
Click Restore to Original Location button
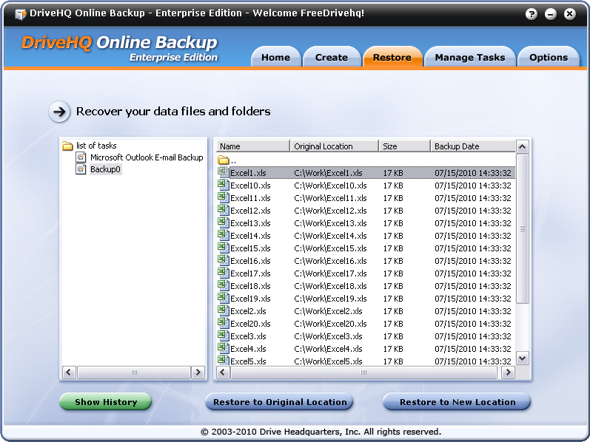(279, 402)
